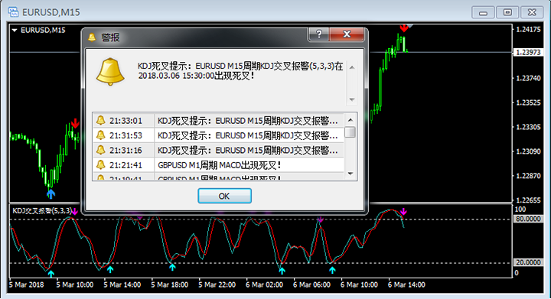Click alert list scroll up arrow
This screenshot has height=299, width=551.
(350, 120)
